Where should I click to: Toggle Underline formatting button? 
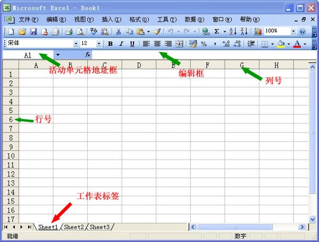(132, 44)
